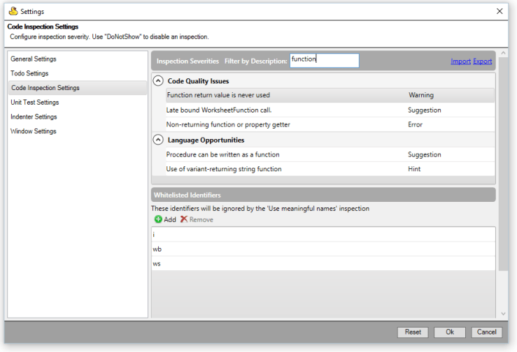Select Code Inspection Settings page
This screenshot has height=352, width=517.
(78, 88)
